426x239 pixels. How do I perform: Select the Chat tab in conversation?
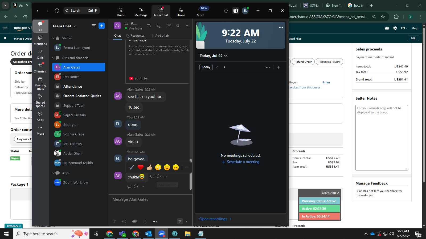[117, 36]
